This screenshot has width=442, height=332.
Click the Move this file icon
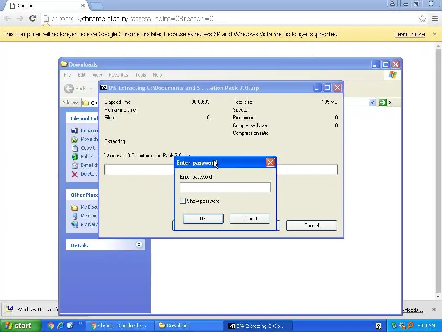tap(75, 140)
